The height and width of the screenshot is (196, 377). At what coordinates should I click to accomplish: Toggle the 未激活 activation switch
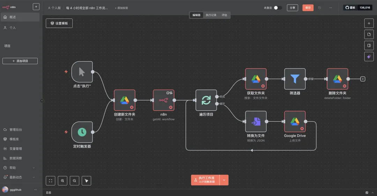click(278, 8)
